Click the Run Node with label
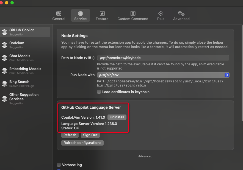The height and width of the screenshot is (170, 243). [82, 75]
